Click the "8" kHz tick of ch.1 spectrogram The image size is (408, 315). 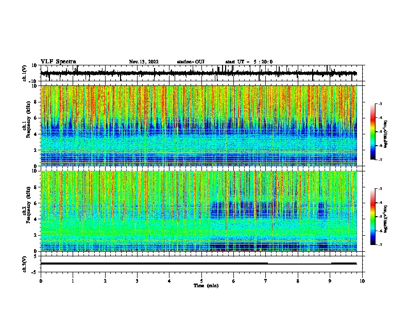36,102
